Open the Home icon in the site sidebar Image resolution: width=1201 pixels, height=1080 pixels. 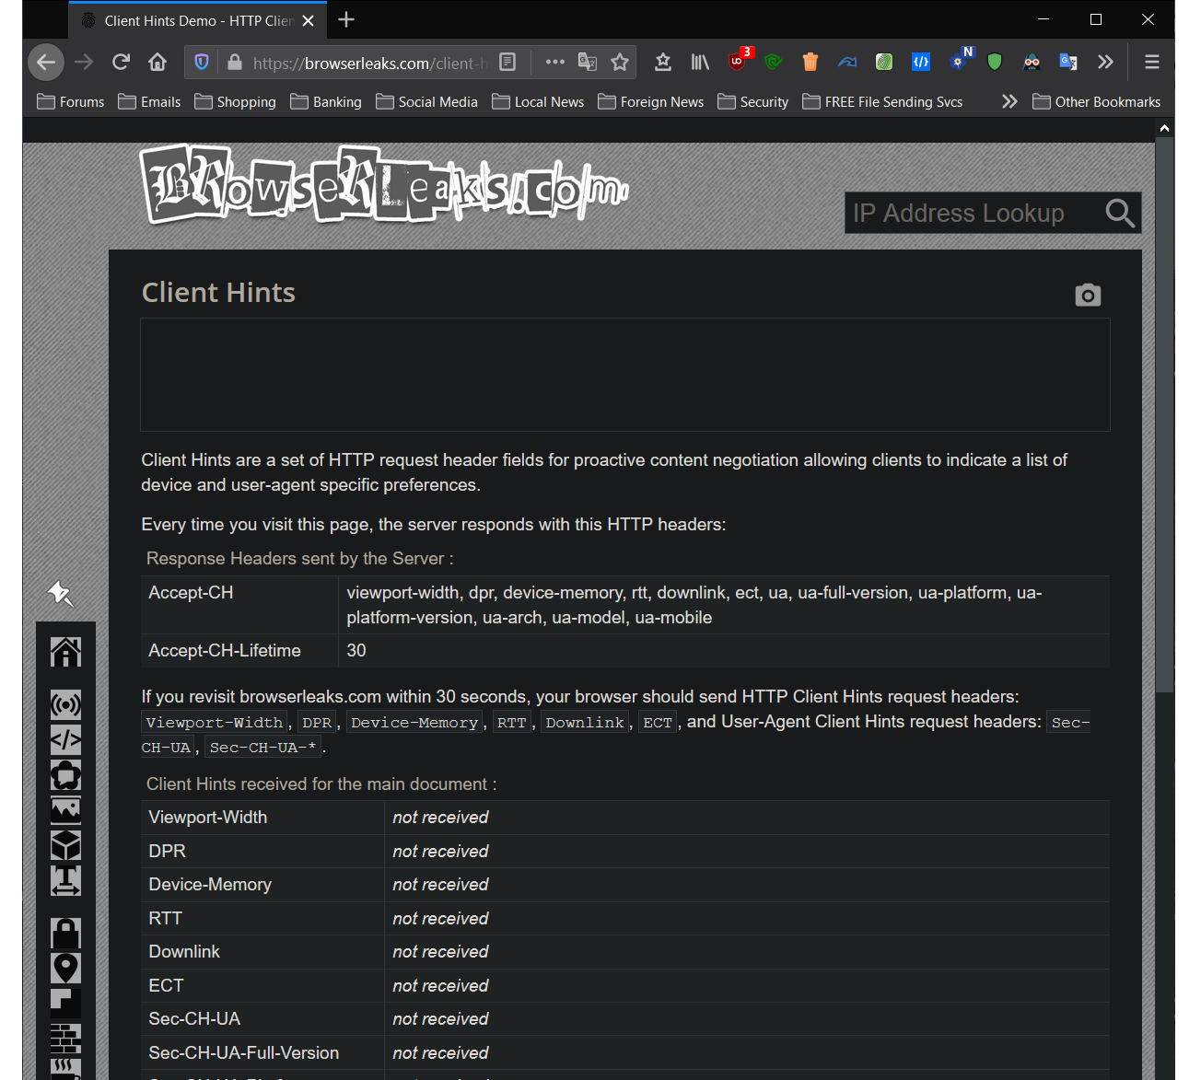coord(65,652)
